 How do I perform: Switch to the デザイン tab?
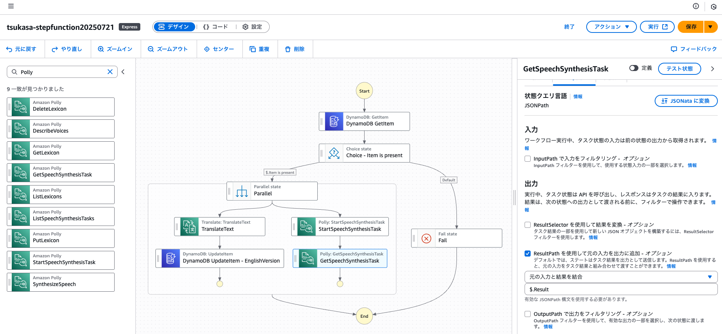coord(174,27)
